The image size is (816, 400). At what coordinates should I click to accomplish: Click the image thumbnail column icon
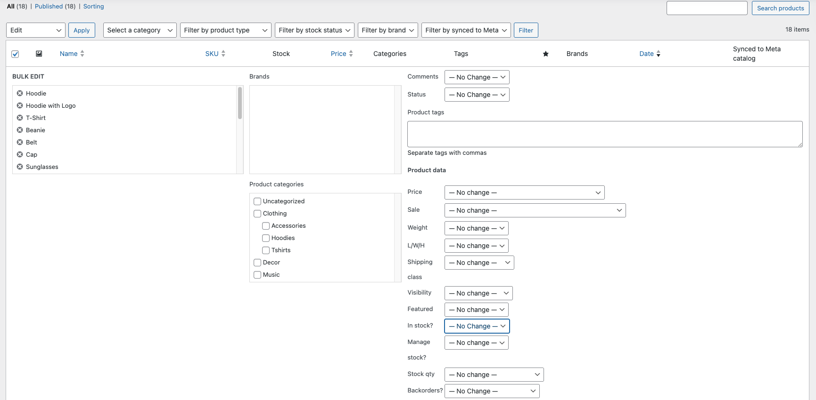pos(39,54)
